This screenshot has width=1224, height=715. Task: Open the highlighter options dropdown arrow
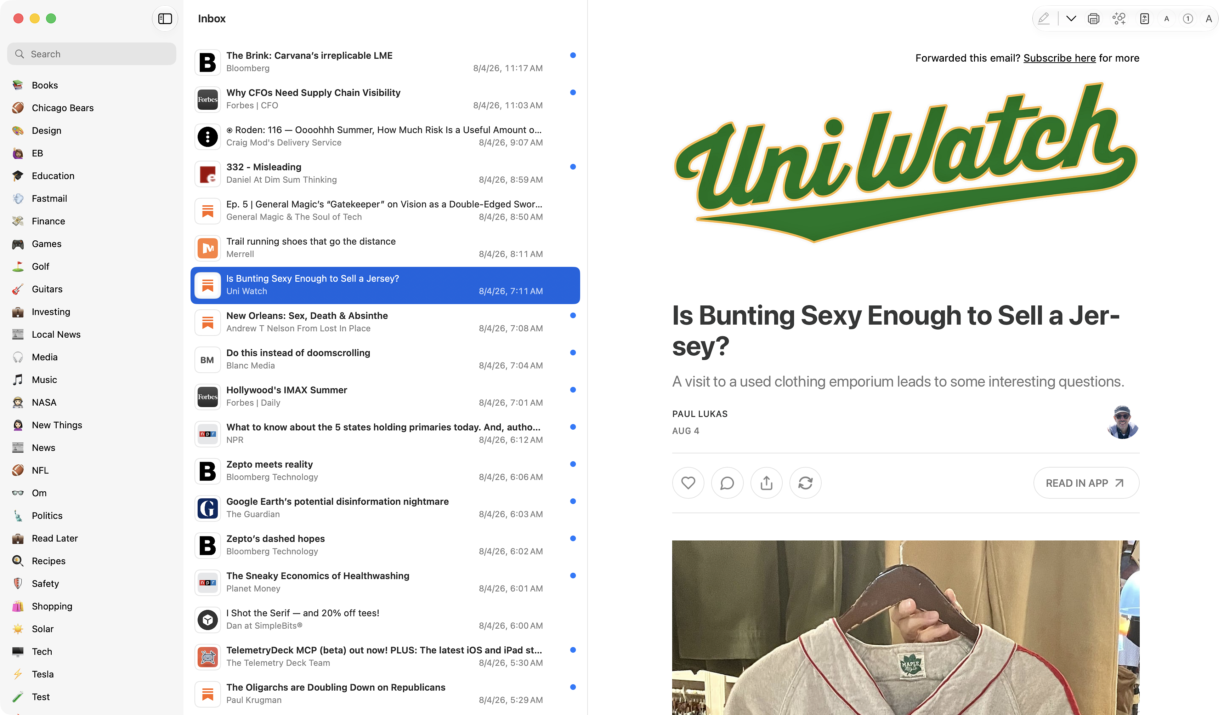click(1071, 18)
